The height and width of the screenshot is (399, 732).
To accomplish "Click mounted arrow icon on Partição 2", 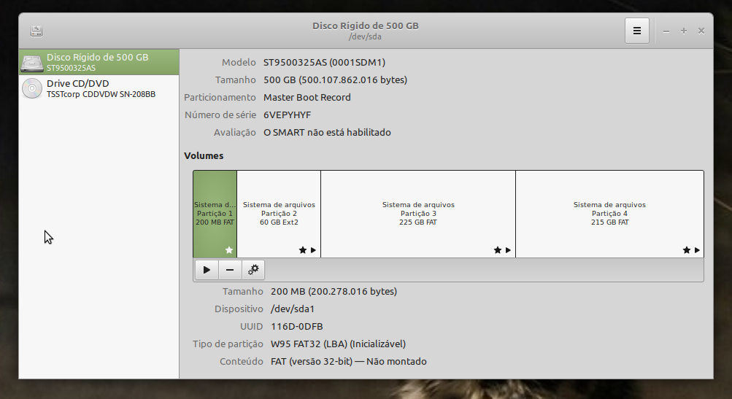I will (313, 250).
